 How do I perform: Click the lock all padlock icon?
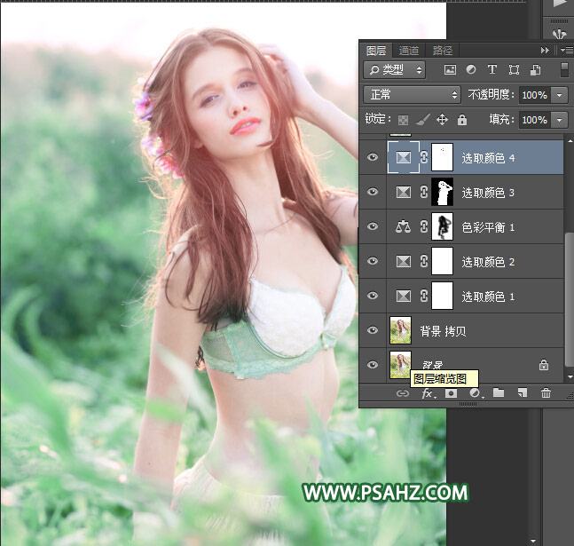click(x=461, y=119)
